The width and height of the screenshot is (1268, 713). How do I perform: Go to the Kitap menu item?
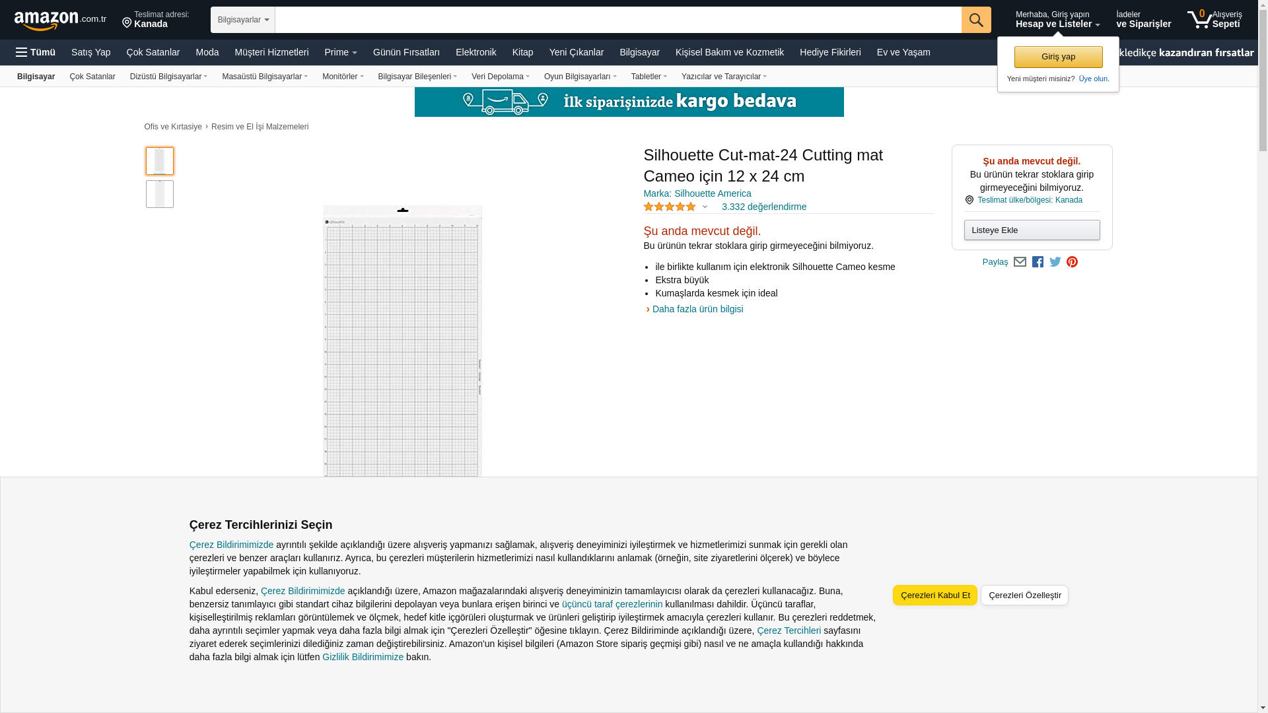(x=522, y=52)
